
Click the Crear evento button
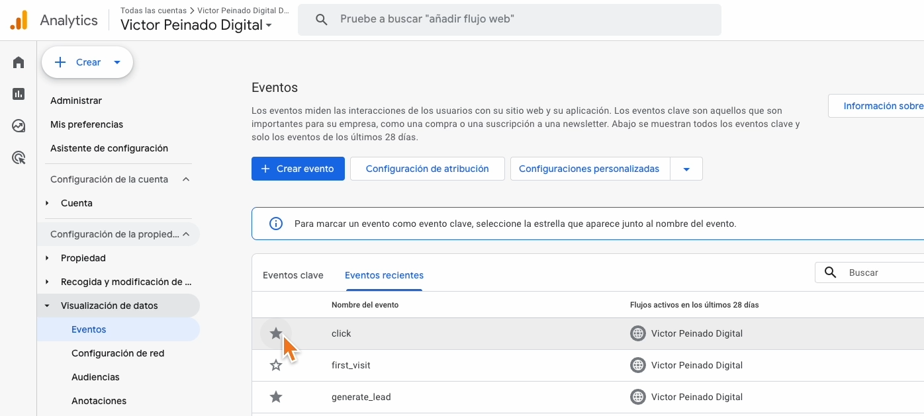298,169
